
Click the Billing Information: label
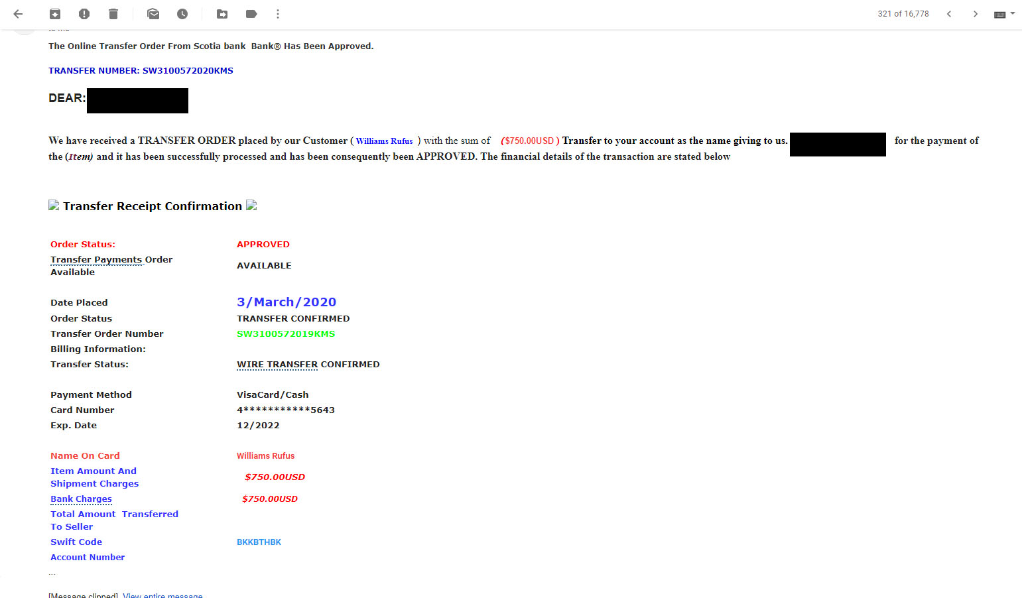[x=98, y=349]
